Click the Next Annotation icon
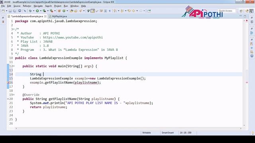Viewport: 255px width, 143px height. pyautogui.click(x=115, y=11)
